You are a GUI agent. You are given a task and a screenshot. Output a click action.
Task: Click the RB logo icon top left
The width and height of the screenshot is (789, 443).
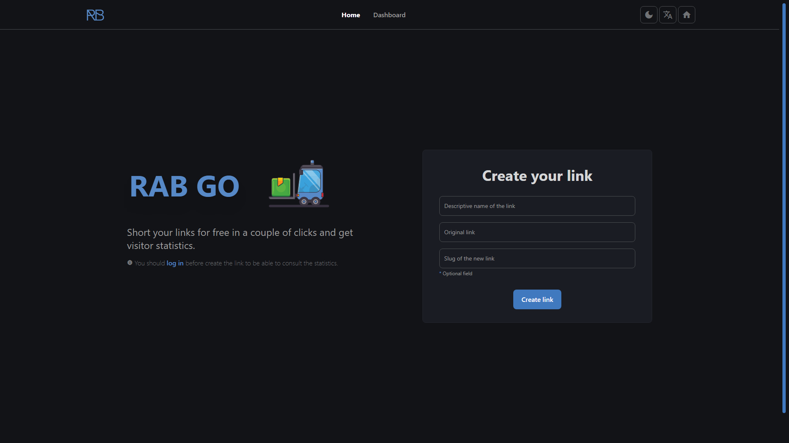95,15
